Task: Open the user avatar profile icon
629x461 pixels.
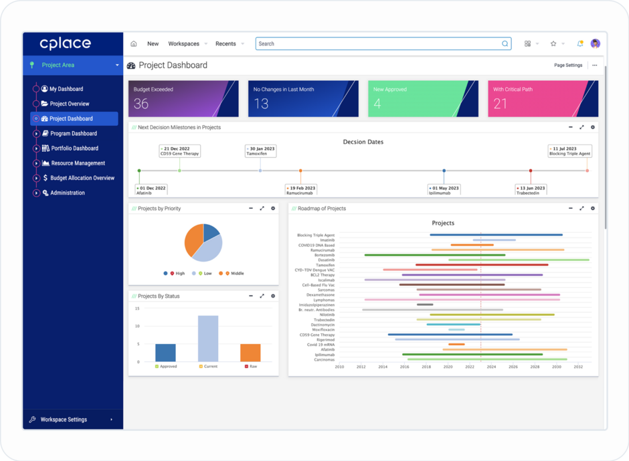Action: tap(595, 43)
